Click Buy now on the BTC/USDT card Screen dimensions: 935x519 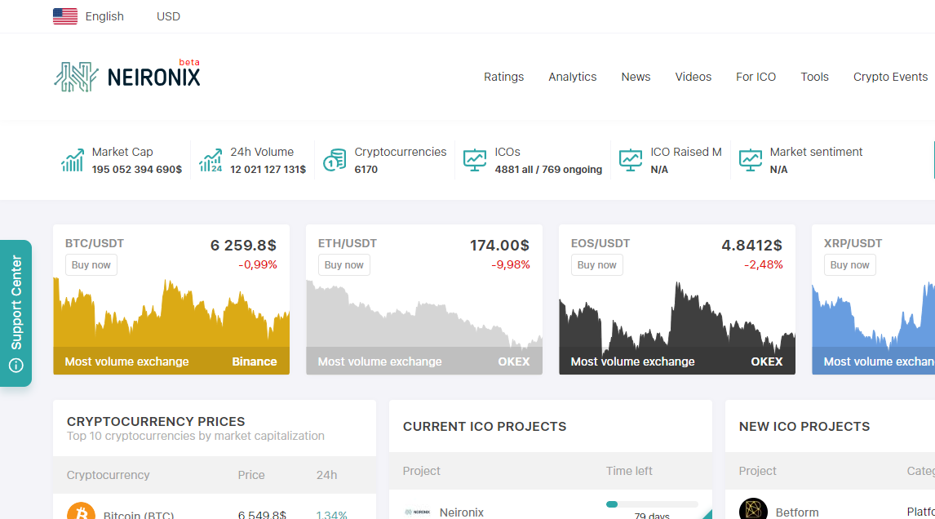(91, 265)
